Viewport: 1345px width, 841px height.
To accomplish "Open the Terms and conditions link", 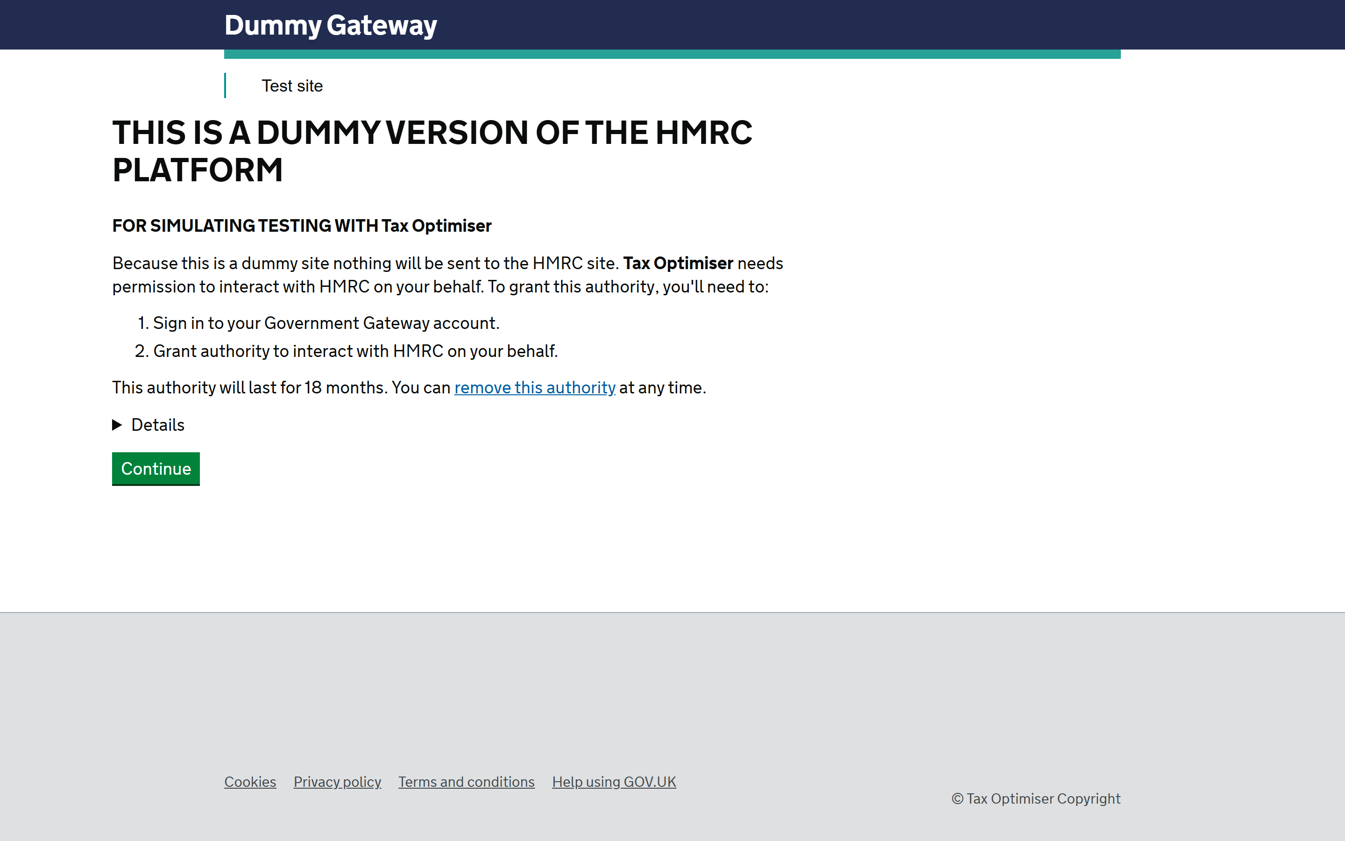I will click(466, 782).
